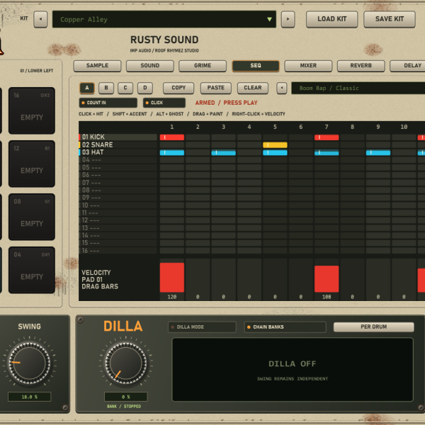Add a snare hit on step 10
425x425 pixels.
[x=404, y=145]
